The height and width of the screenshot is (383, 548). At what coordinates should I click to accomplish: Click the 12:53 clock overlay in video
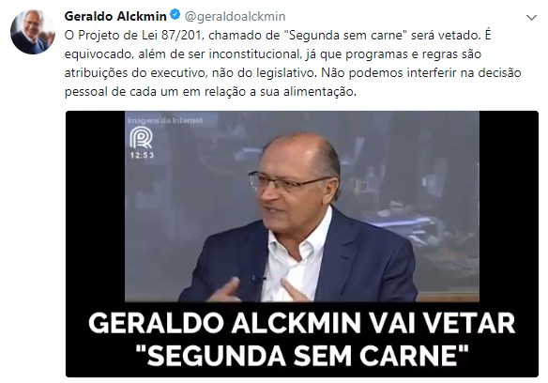(x=142, y=155)
